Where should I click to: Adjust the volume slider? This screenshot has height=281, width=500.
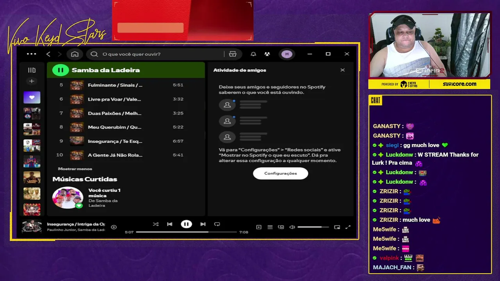tap(313, 227)
